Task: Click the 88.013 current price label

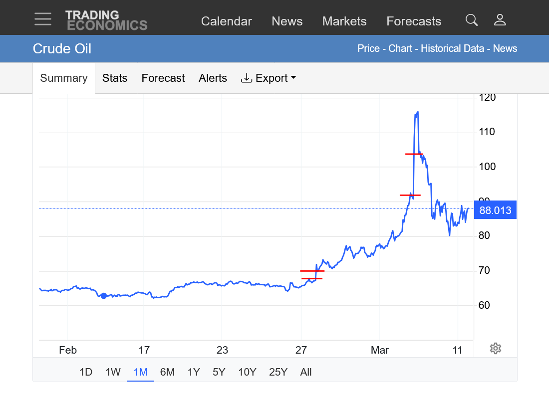Action: 495,210
